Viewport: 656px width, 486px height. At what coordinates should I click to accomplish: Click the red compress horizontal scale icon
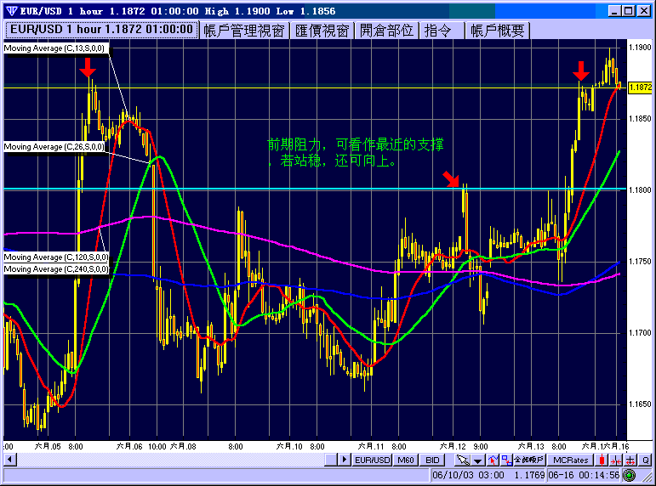(616, 461)
